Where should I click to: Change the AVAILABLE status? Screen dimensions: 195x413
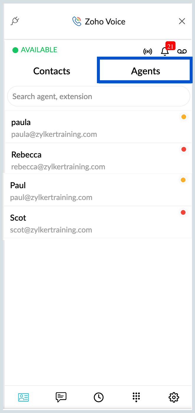35,50
